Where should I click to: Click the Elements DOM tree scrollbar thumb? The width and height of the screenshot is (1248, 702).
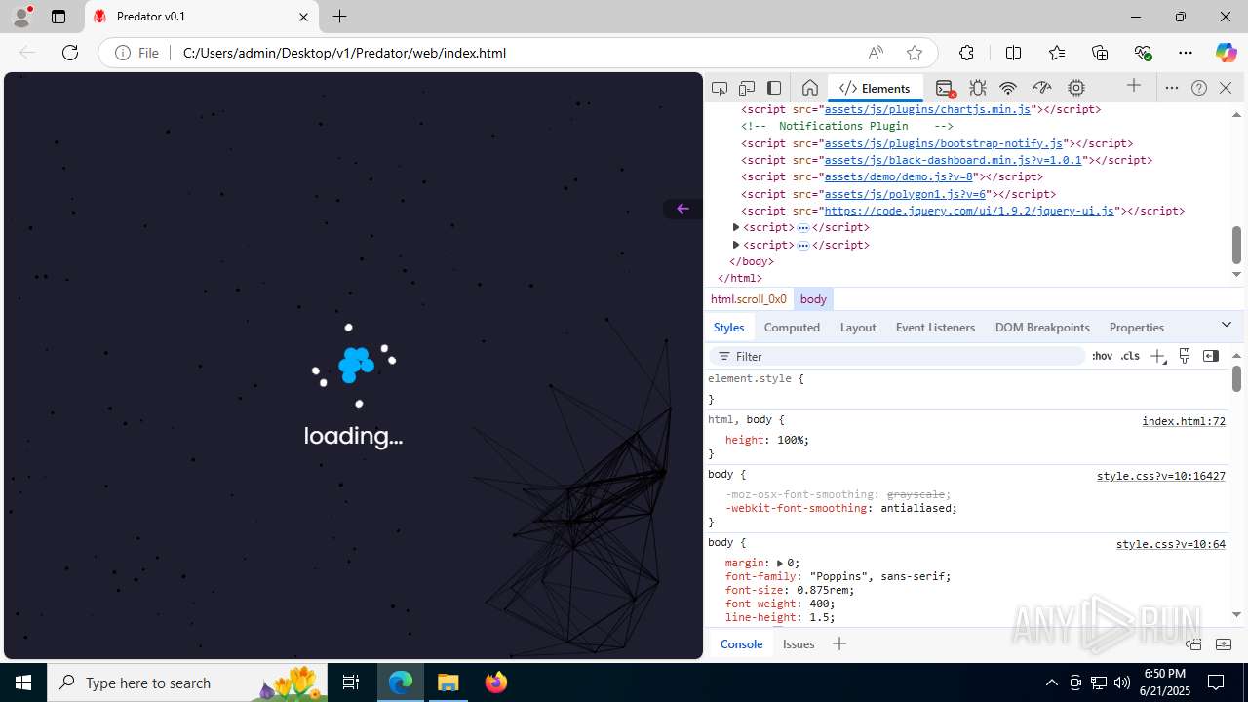click(1236, 245)
